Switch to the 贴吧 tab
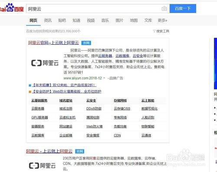The height and width of the screenshot is (172, 217). 62,20
